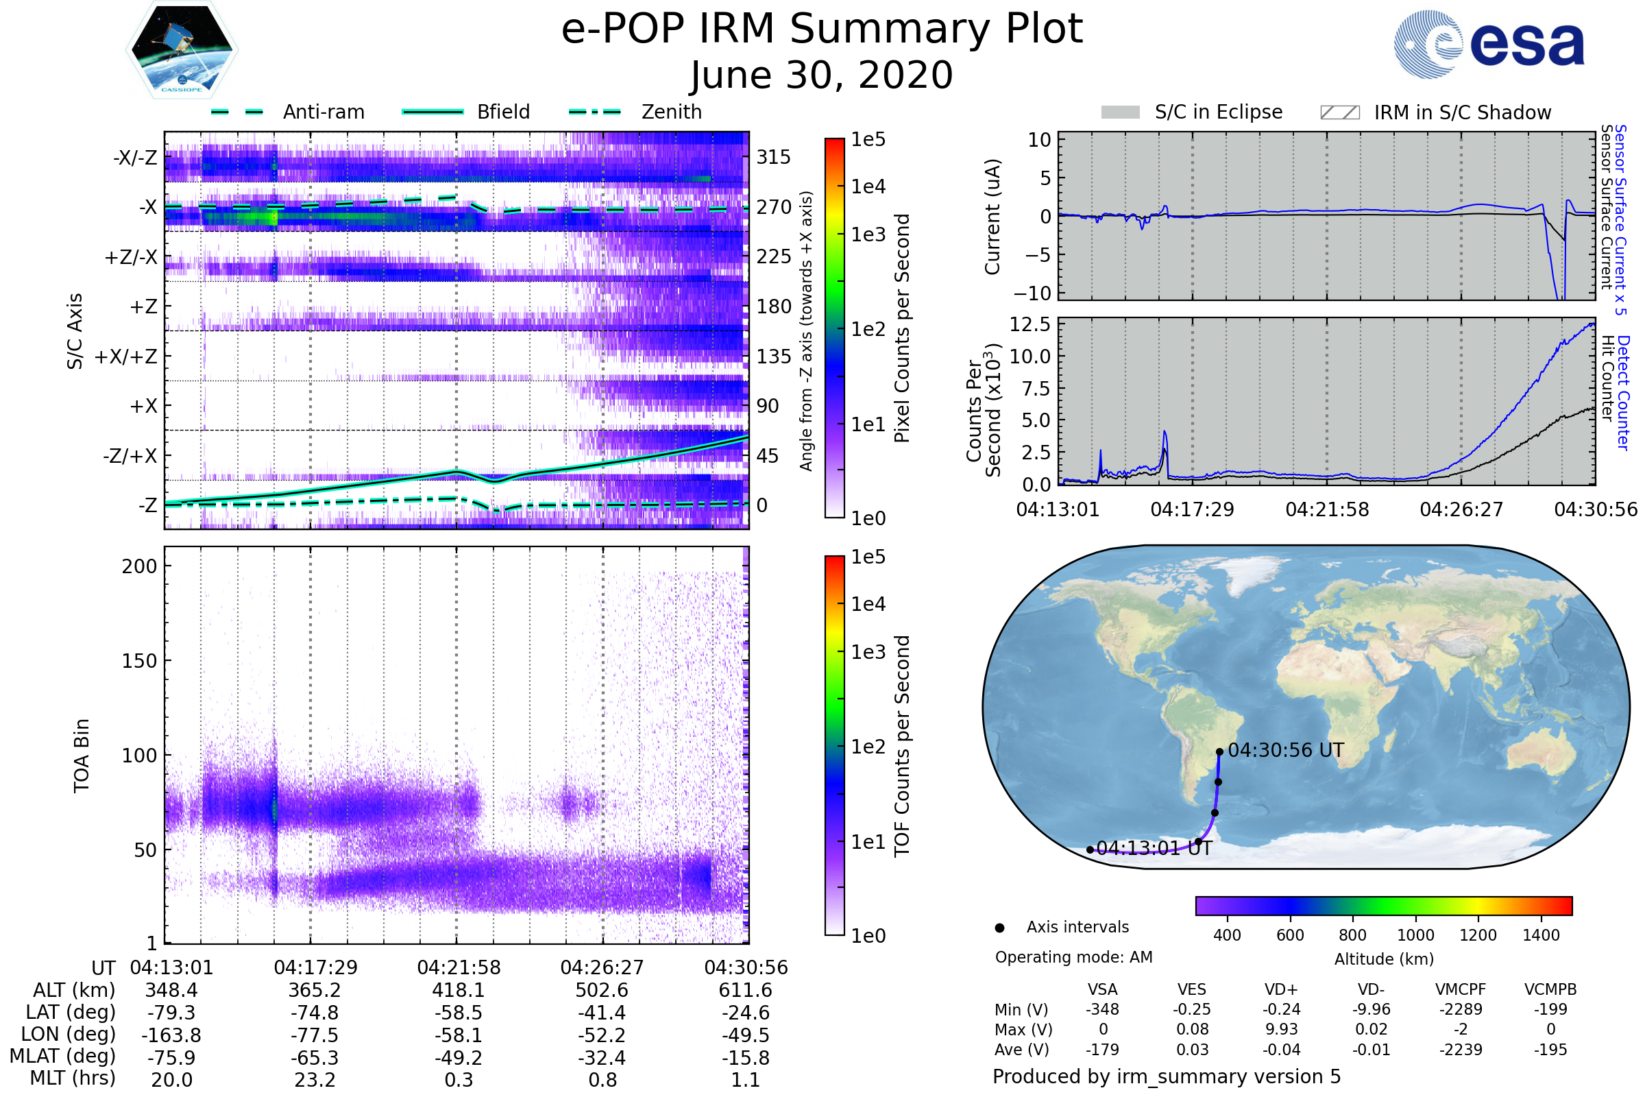Click the VSA voltage column header
Viewport: 1645px width, 1097px height.
(1103, 990)
